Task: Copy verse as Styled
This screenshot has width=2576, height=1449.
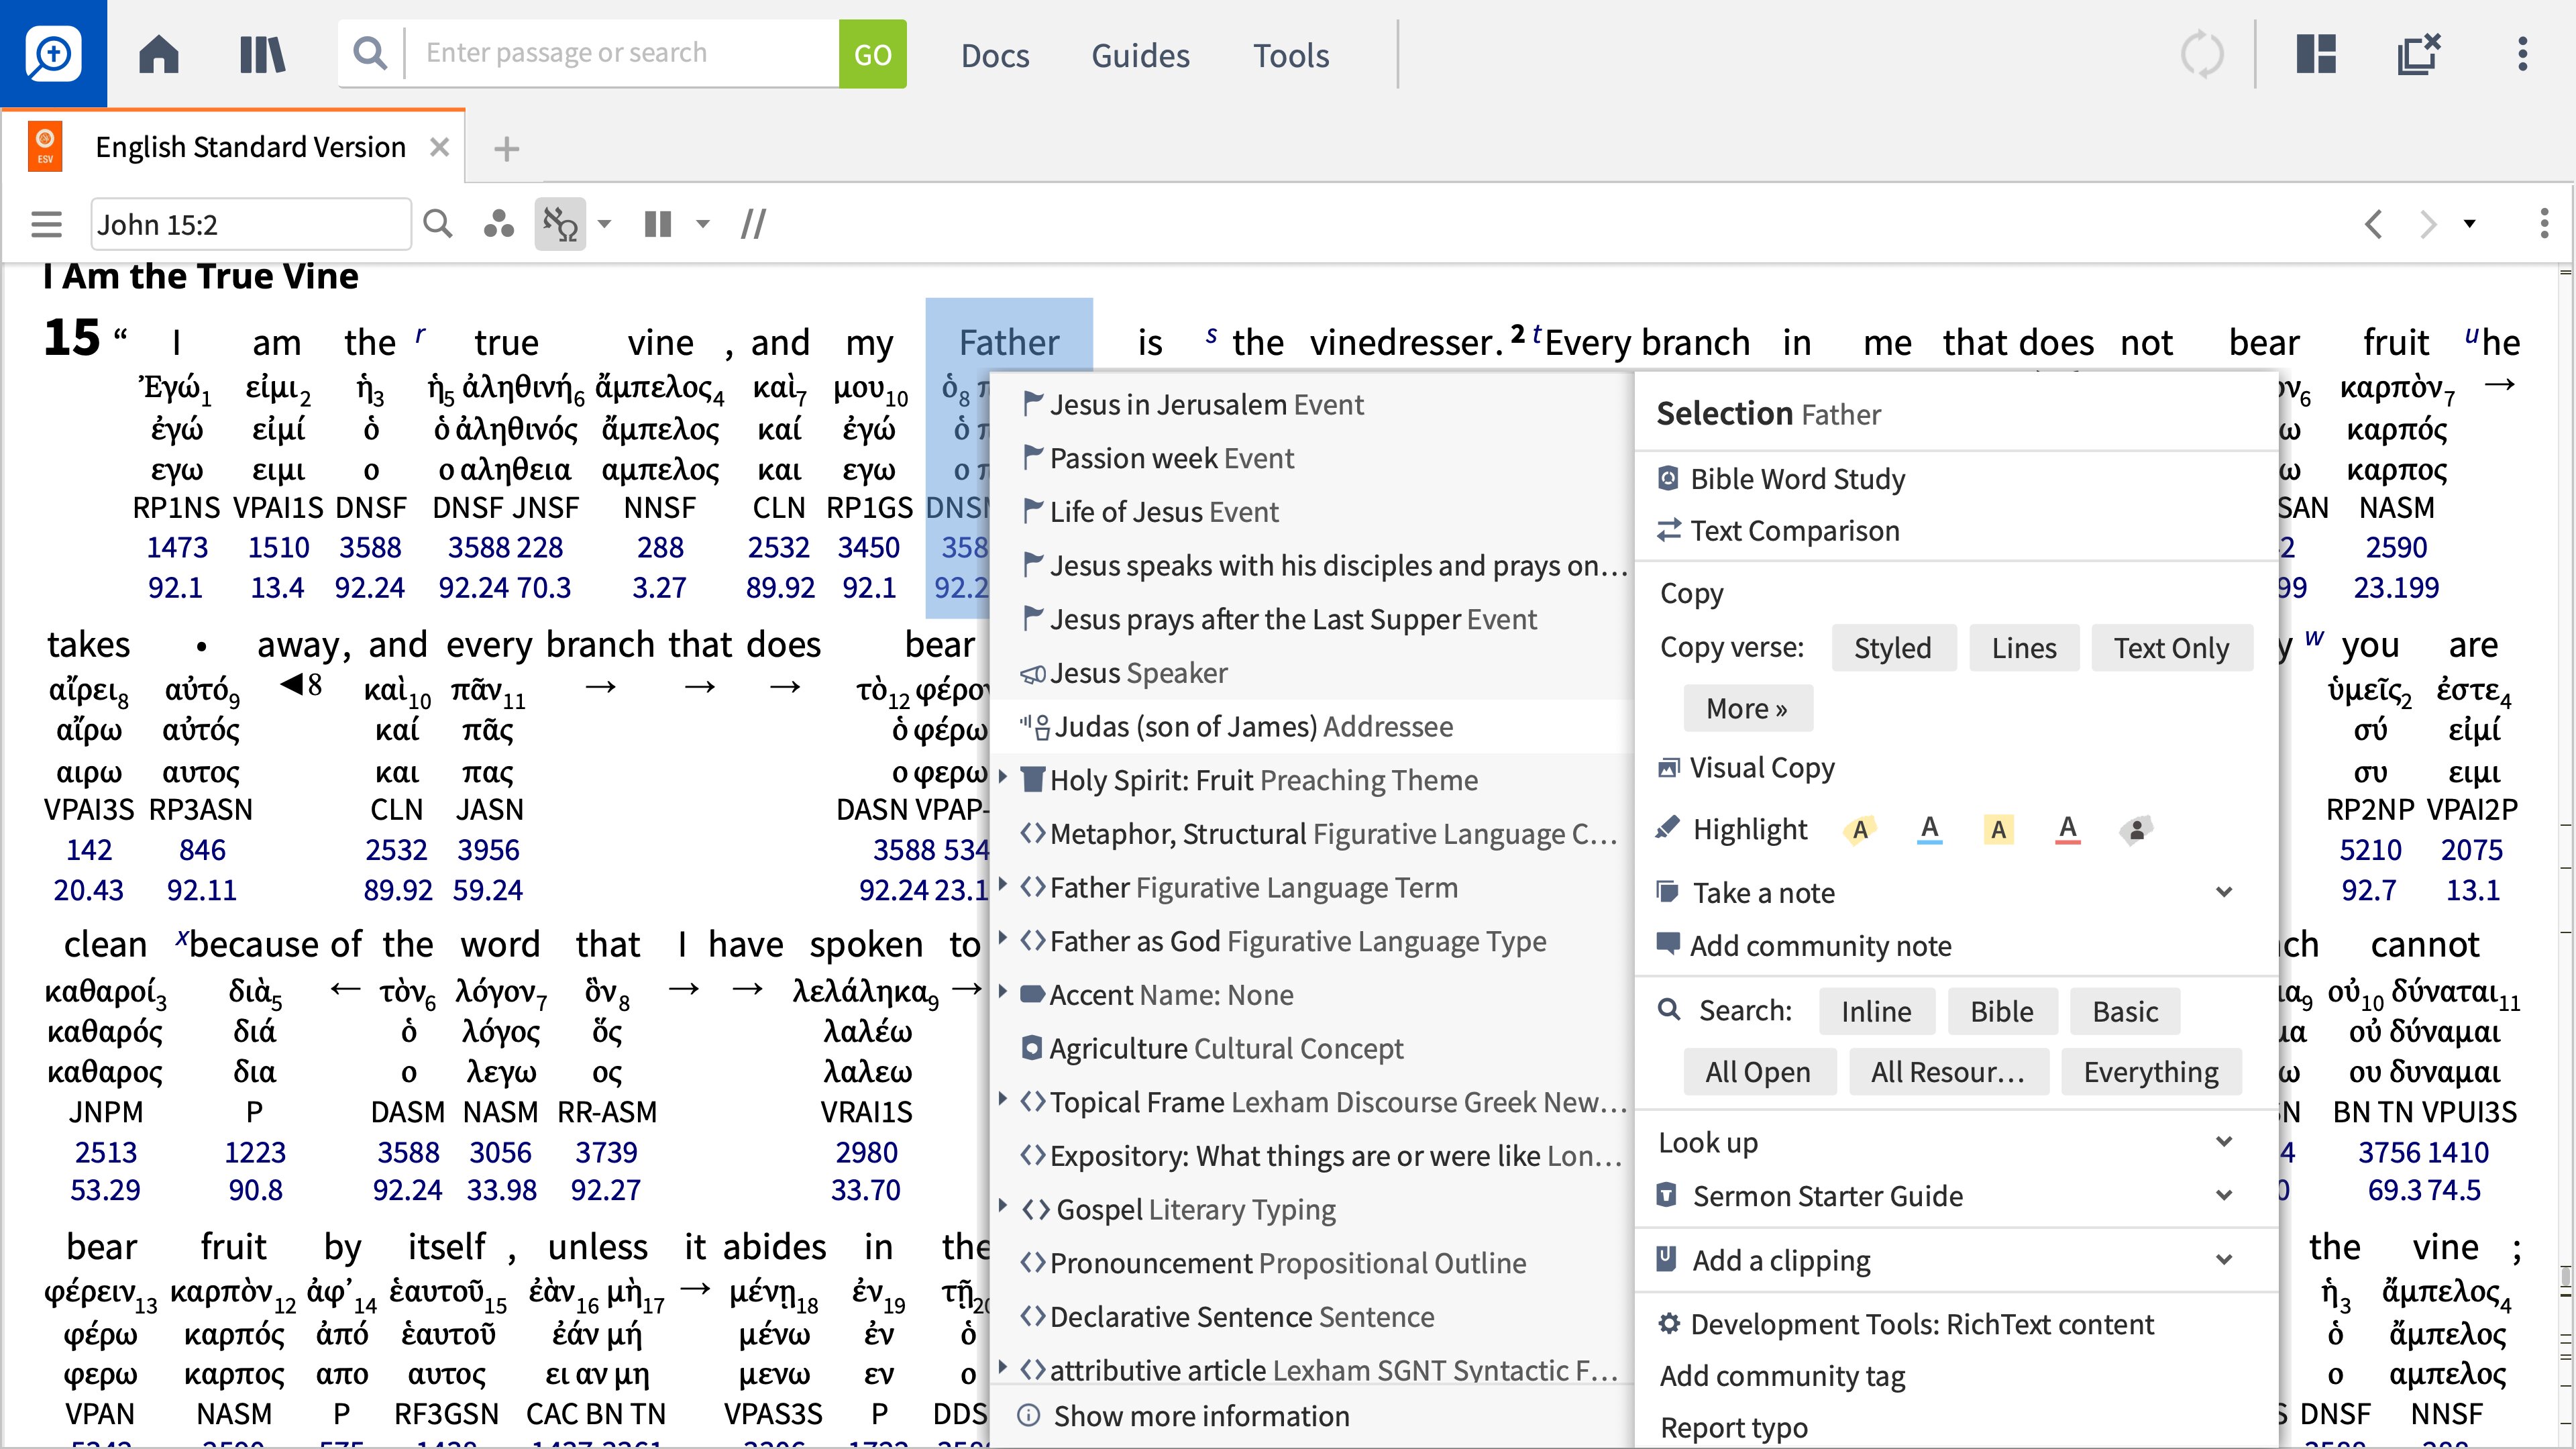Action: 1892,648
